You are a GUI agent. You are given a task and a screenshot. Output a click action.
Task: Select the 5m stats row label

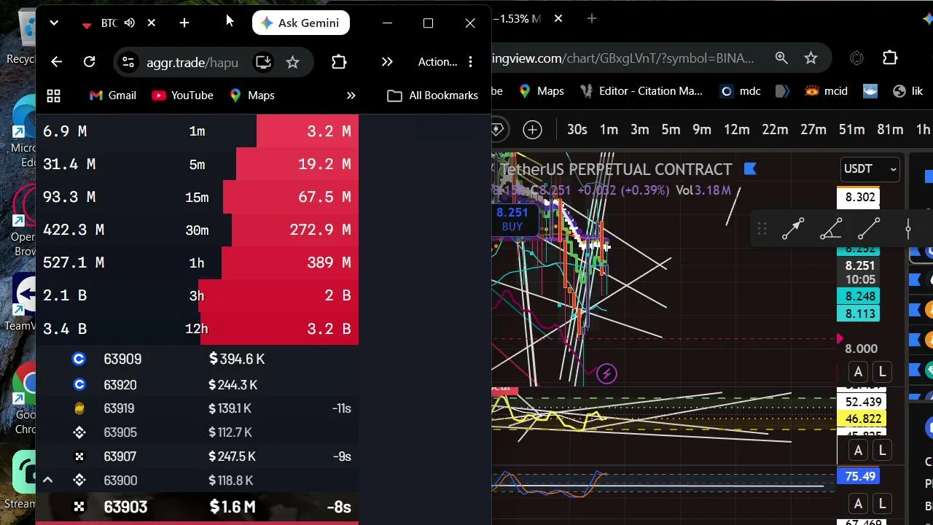198,165
